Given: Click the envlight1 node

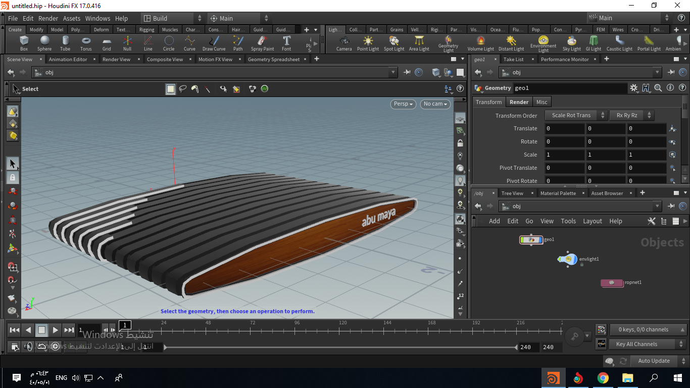Looking at the screenshot, I should [568, 259].
